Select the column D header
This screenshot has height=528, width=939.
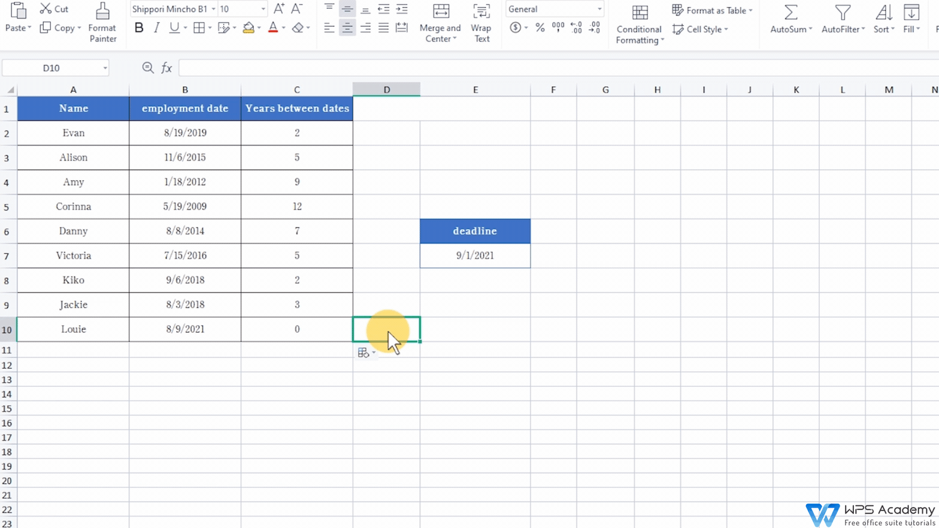click(386, 90)
